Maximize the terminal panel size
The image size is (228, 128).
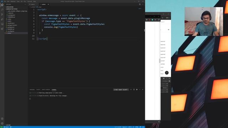pos(140,90)
